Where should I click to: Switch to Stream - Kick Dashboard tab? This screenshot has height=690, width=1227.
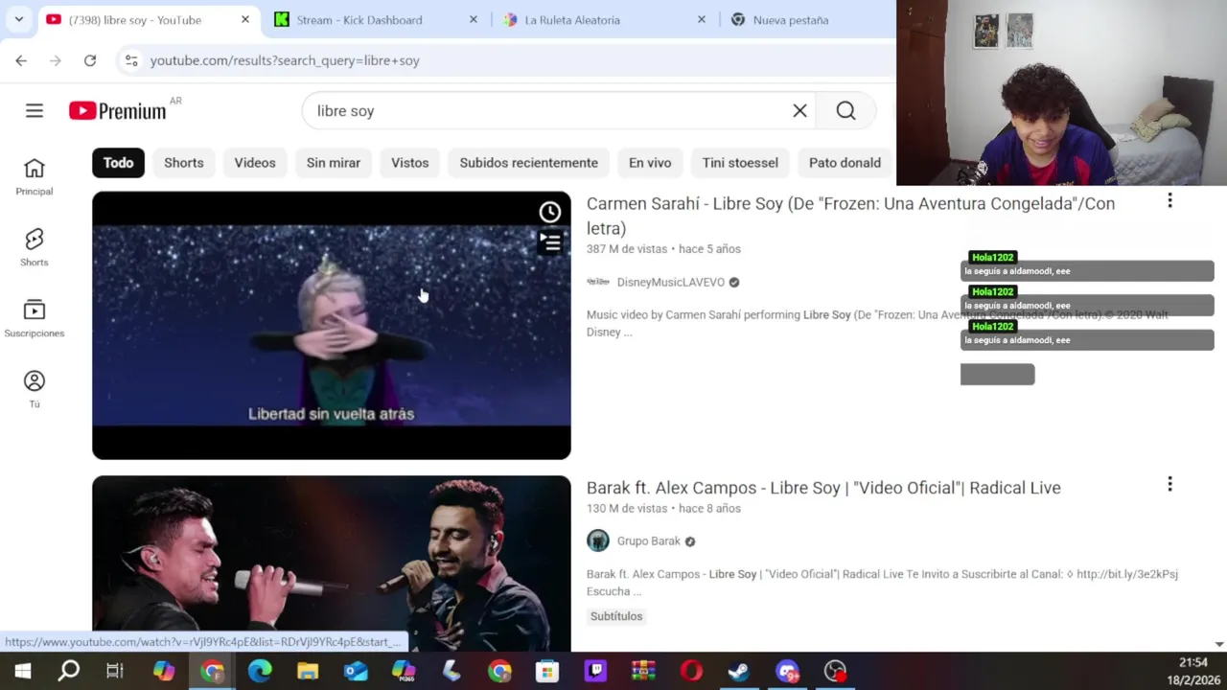(359, 20)
